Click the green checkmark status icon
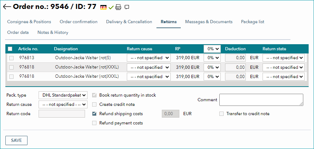The height and width of the screenshot is (149, 314). pos(111,7)
